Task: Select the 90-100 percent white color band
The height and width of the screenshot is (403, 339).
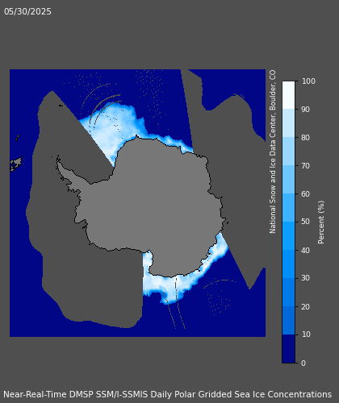Action: pyautogui.click(x=288, y=95)
